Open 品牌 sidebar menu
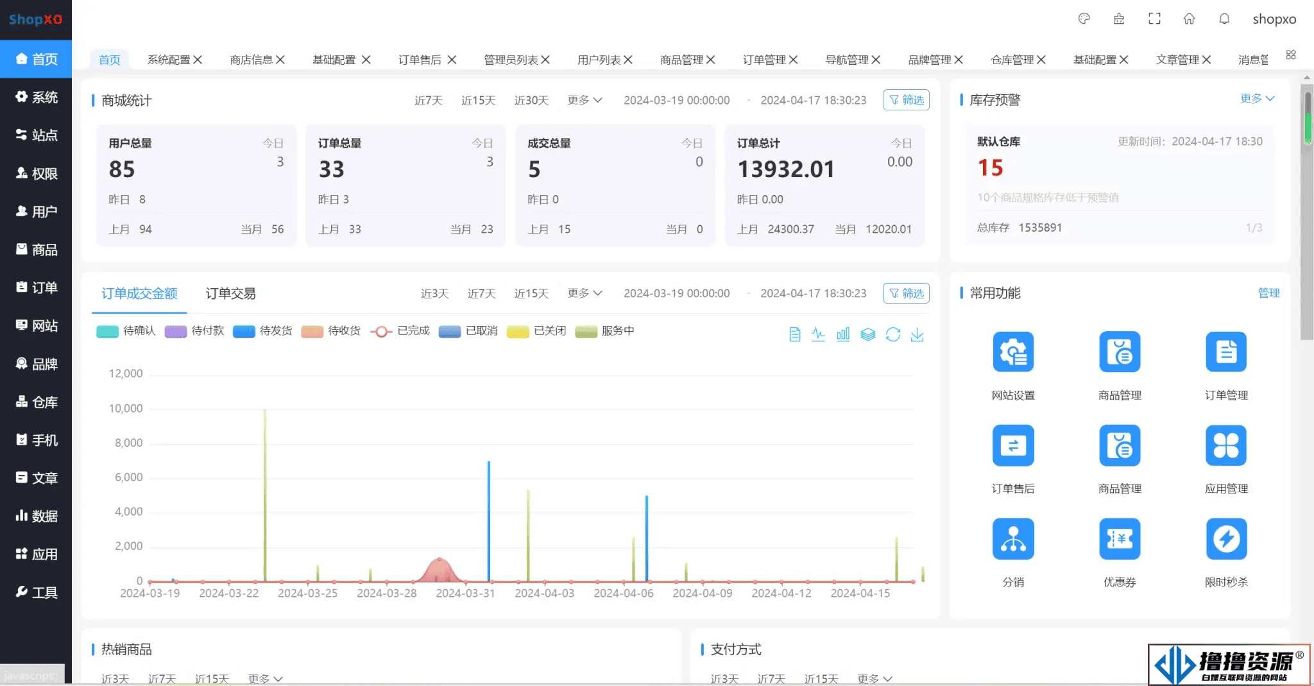The height and width of the screenshot is (686, 1314). point(36,364)
